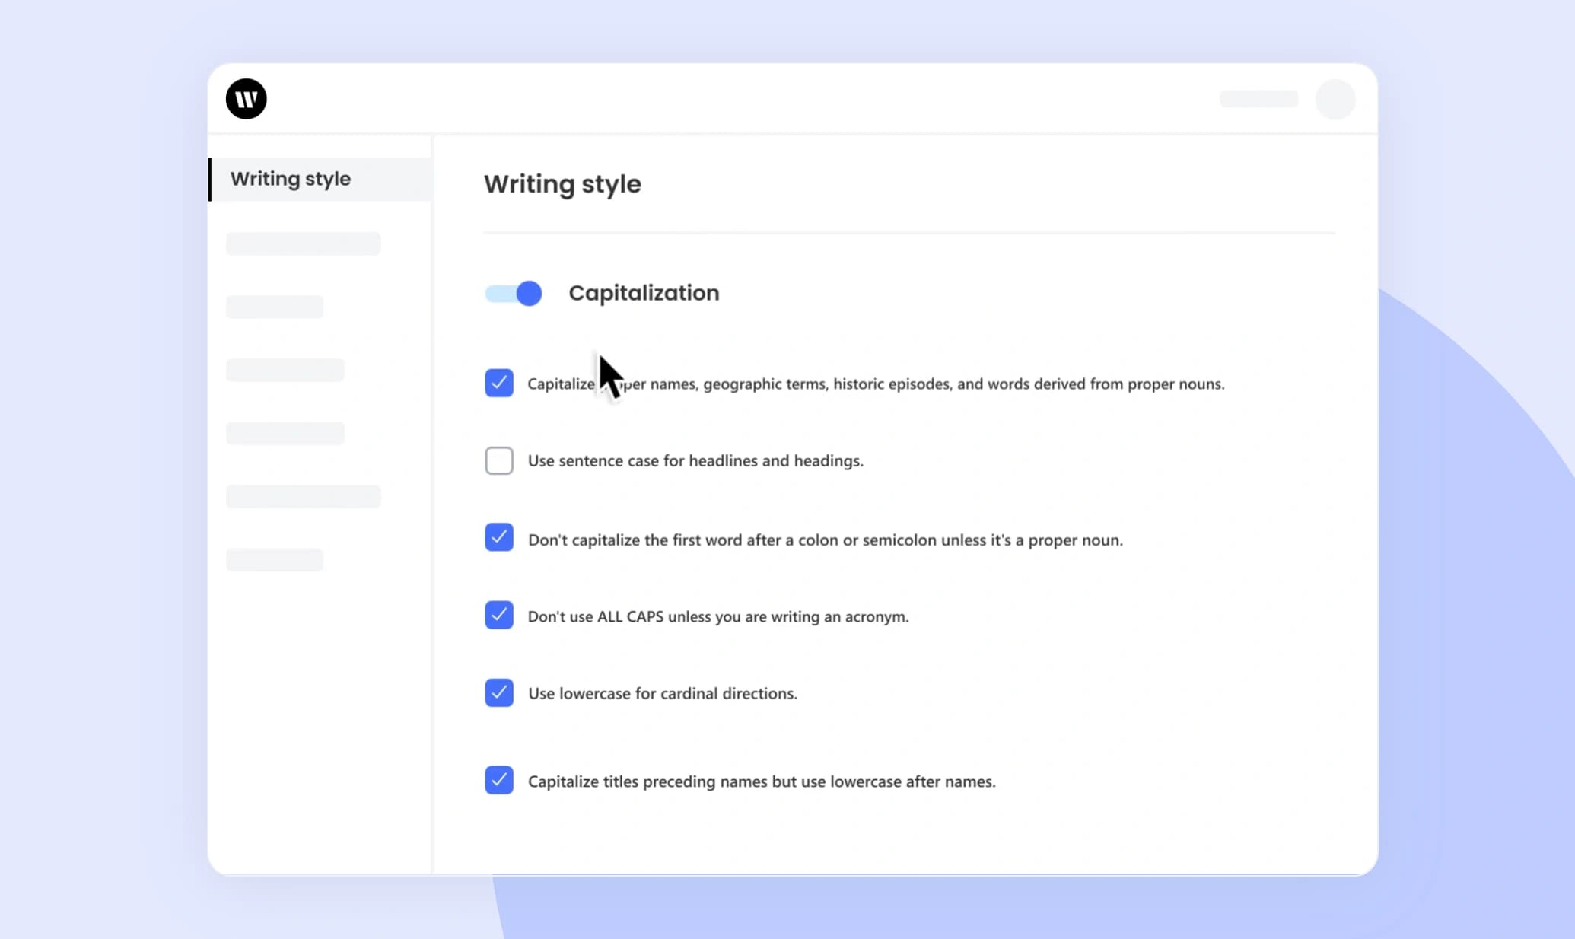The image size is (1575, 939).
Task: Click the fifth placeholder sidebar item
Action: (x=303, y=496)
